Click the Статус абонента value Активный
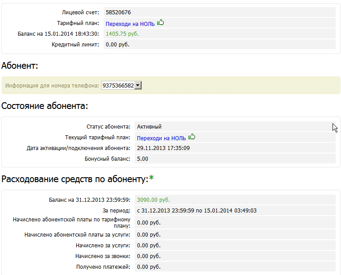 point(149,127)
